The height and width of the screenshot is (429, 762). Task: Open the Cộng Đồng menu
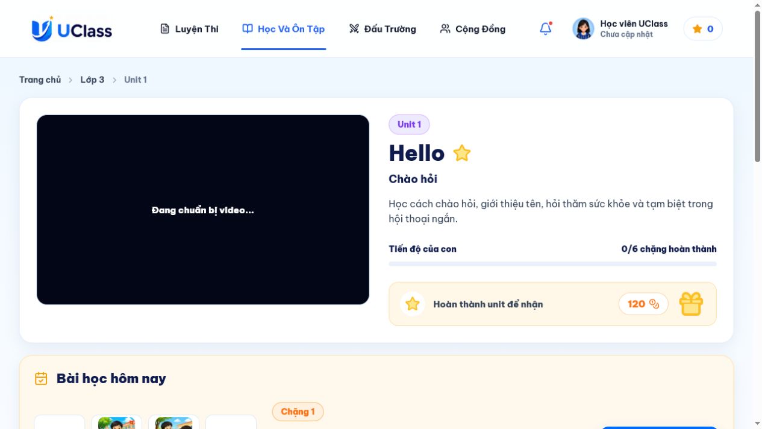click(x=473, y=29)
